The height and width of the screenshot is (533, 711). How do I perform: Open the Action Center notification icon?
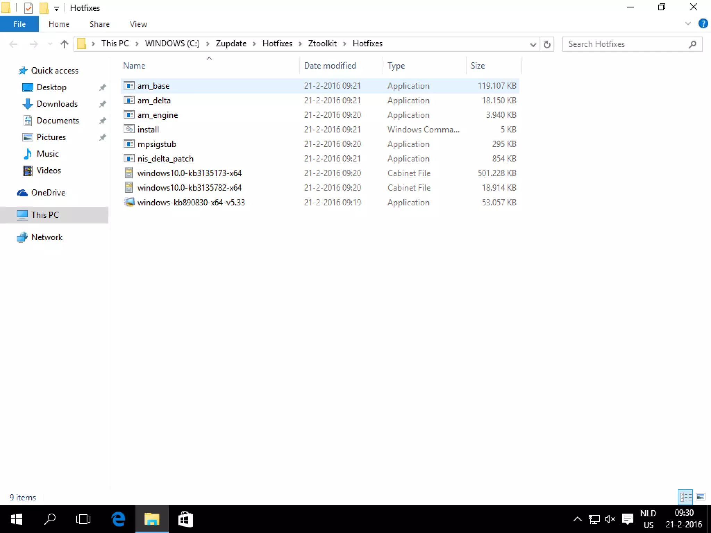click(x=627, y=519)
